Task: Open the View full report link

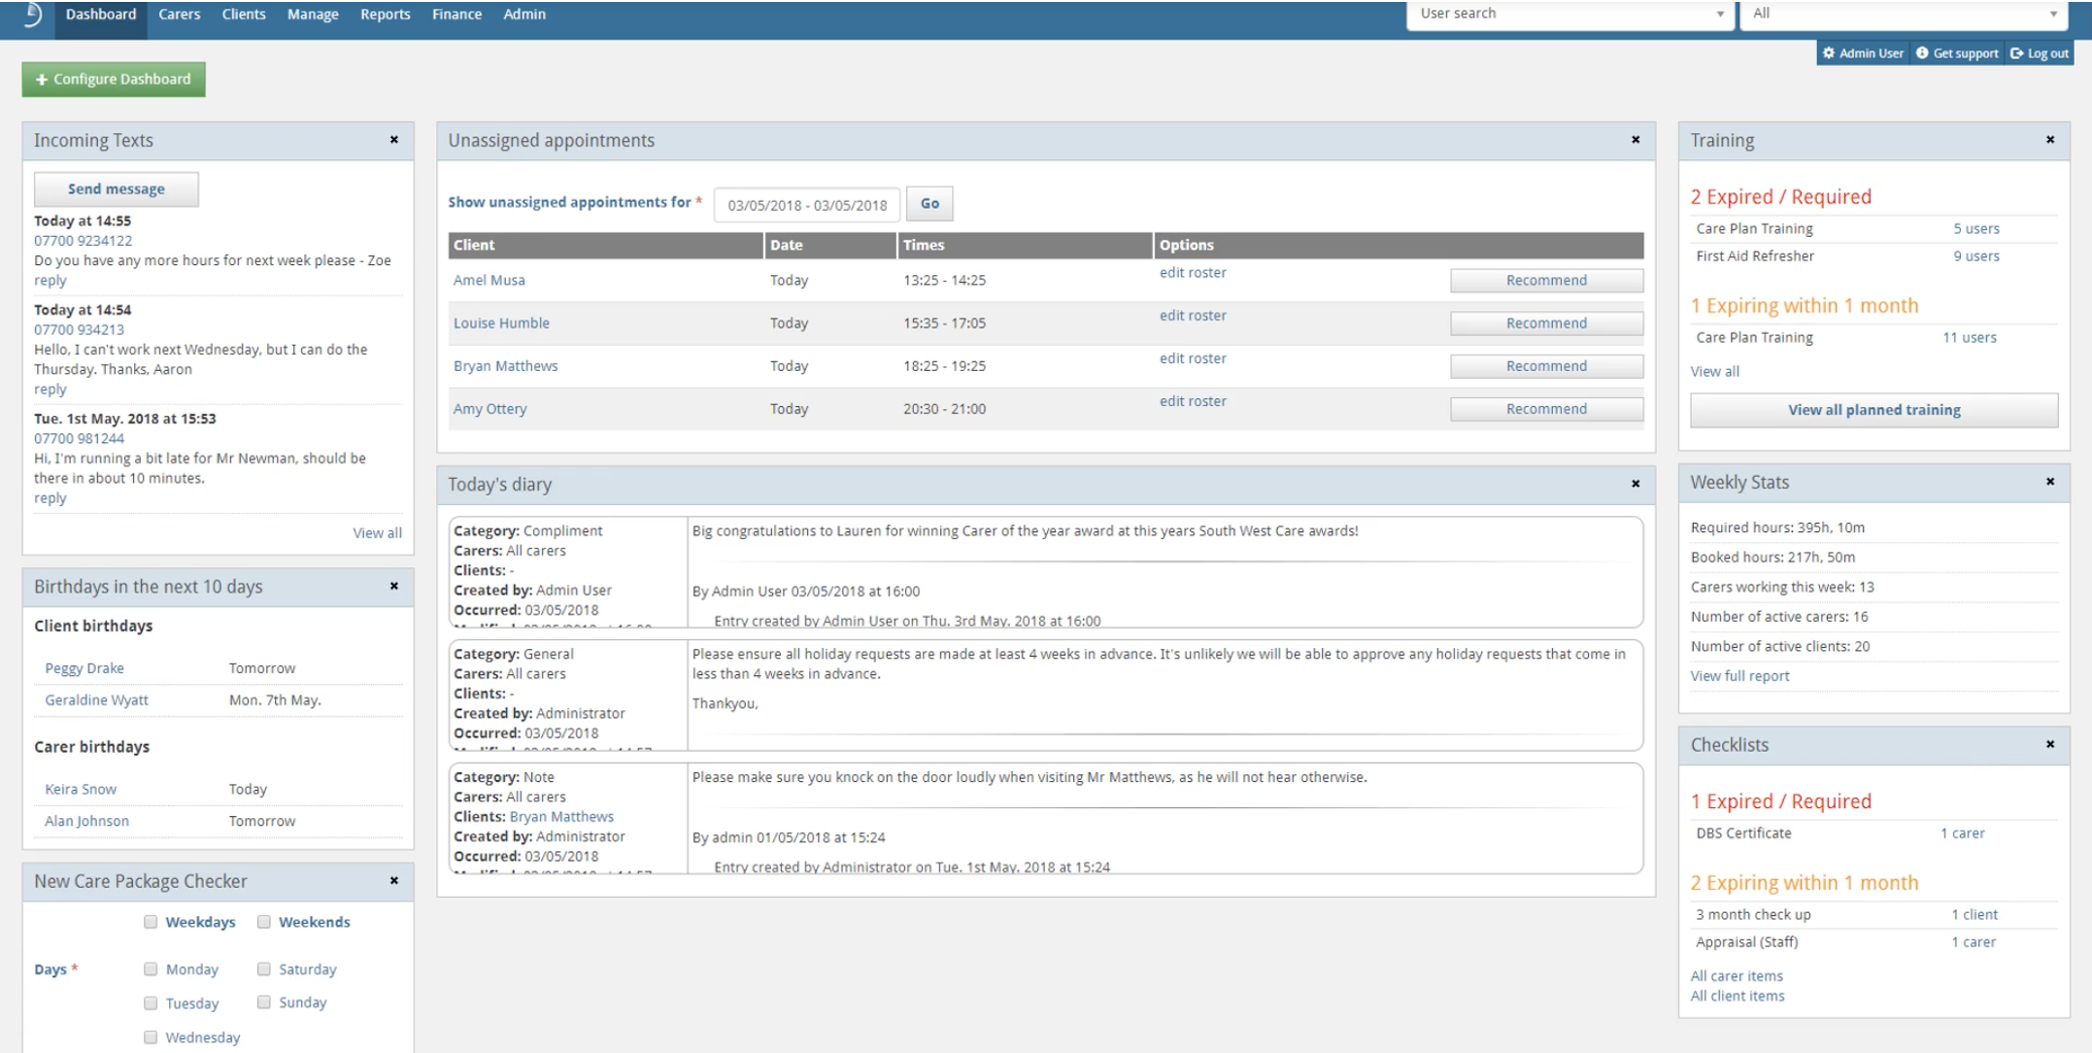Action: click(1738, 676)
